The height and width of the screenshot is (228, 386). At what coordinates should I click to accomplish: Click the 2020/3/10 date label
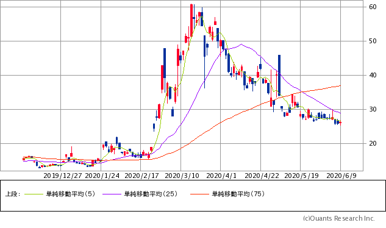182,176
